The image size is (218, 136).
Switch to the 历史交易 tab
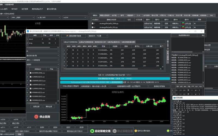[x=179, y=16]
